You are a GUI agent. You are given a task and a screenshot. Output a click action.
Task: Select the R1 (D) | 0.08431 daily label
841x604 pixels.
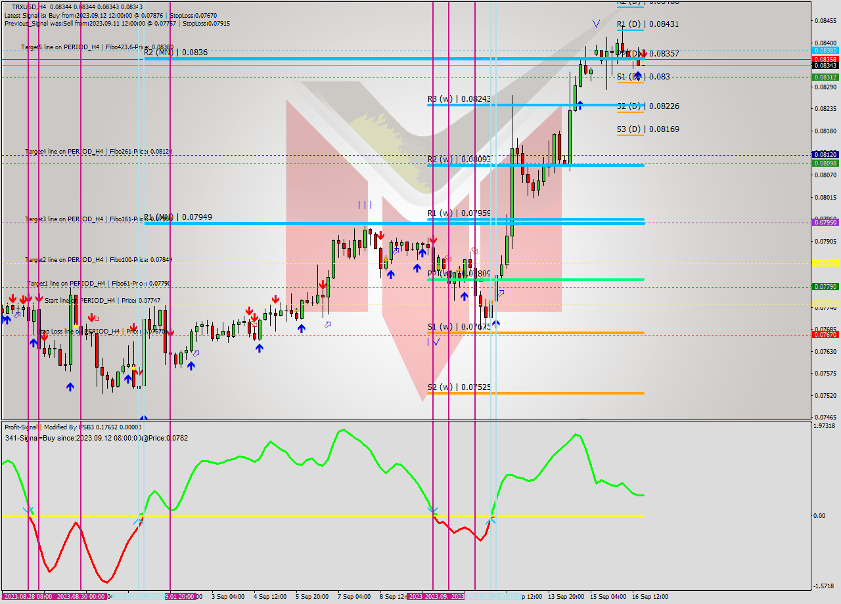pos(648,24)
